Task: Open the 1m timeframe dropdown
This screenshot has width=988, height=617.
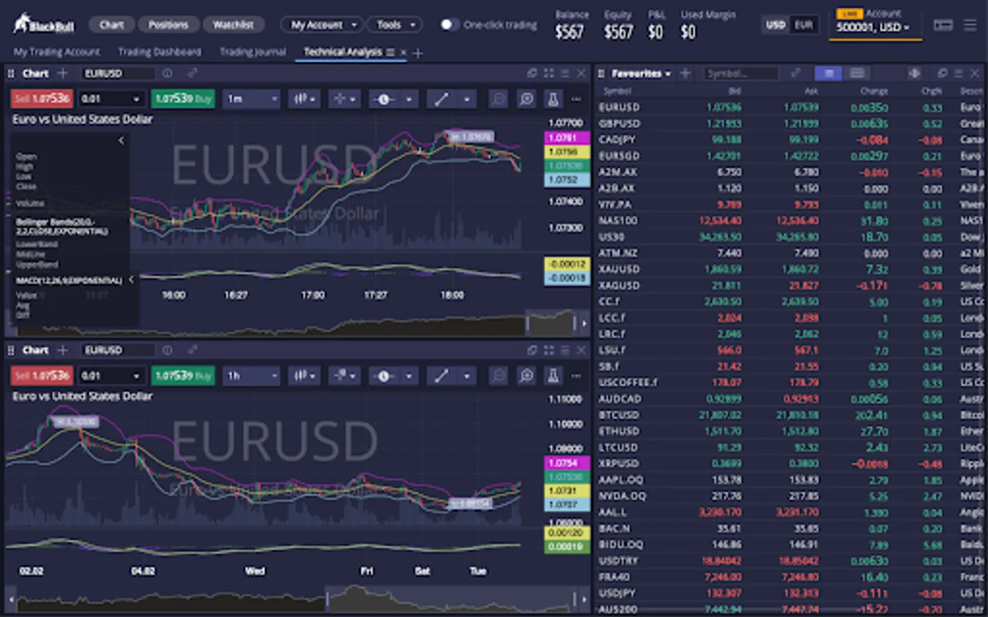Action: point(251,98)
